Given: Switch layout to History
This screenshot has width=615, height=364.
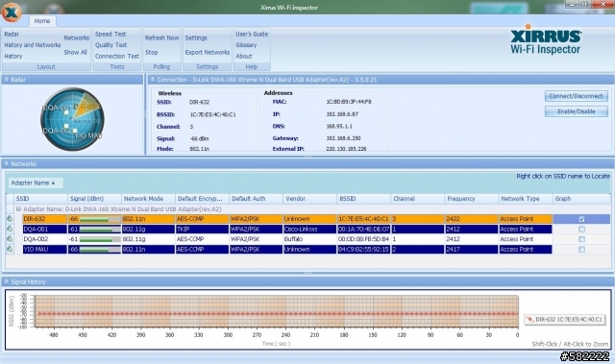Looking at the screenshot, I should pyautogui.click(x=12, y=56).
